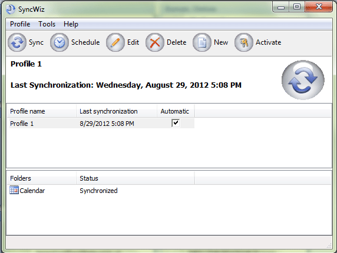Viewport: 337px width, 253px height.
Task: Select the Synchronized status entry
Action: tap(98, 191)
